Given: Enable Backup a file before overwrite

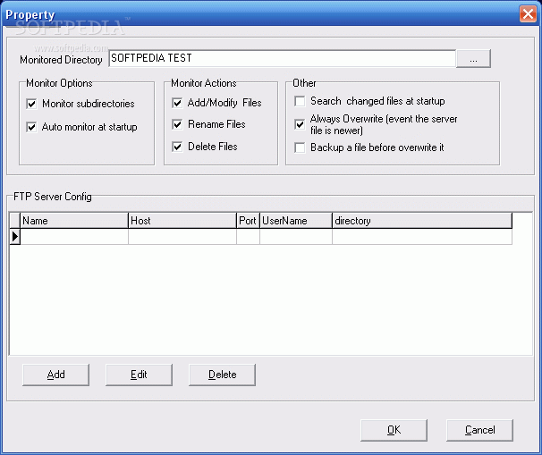Looking at the screenshot, I should click(x=300, y=147).
